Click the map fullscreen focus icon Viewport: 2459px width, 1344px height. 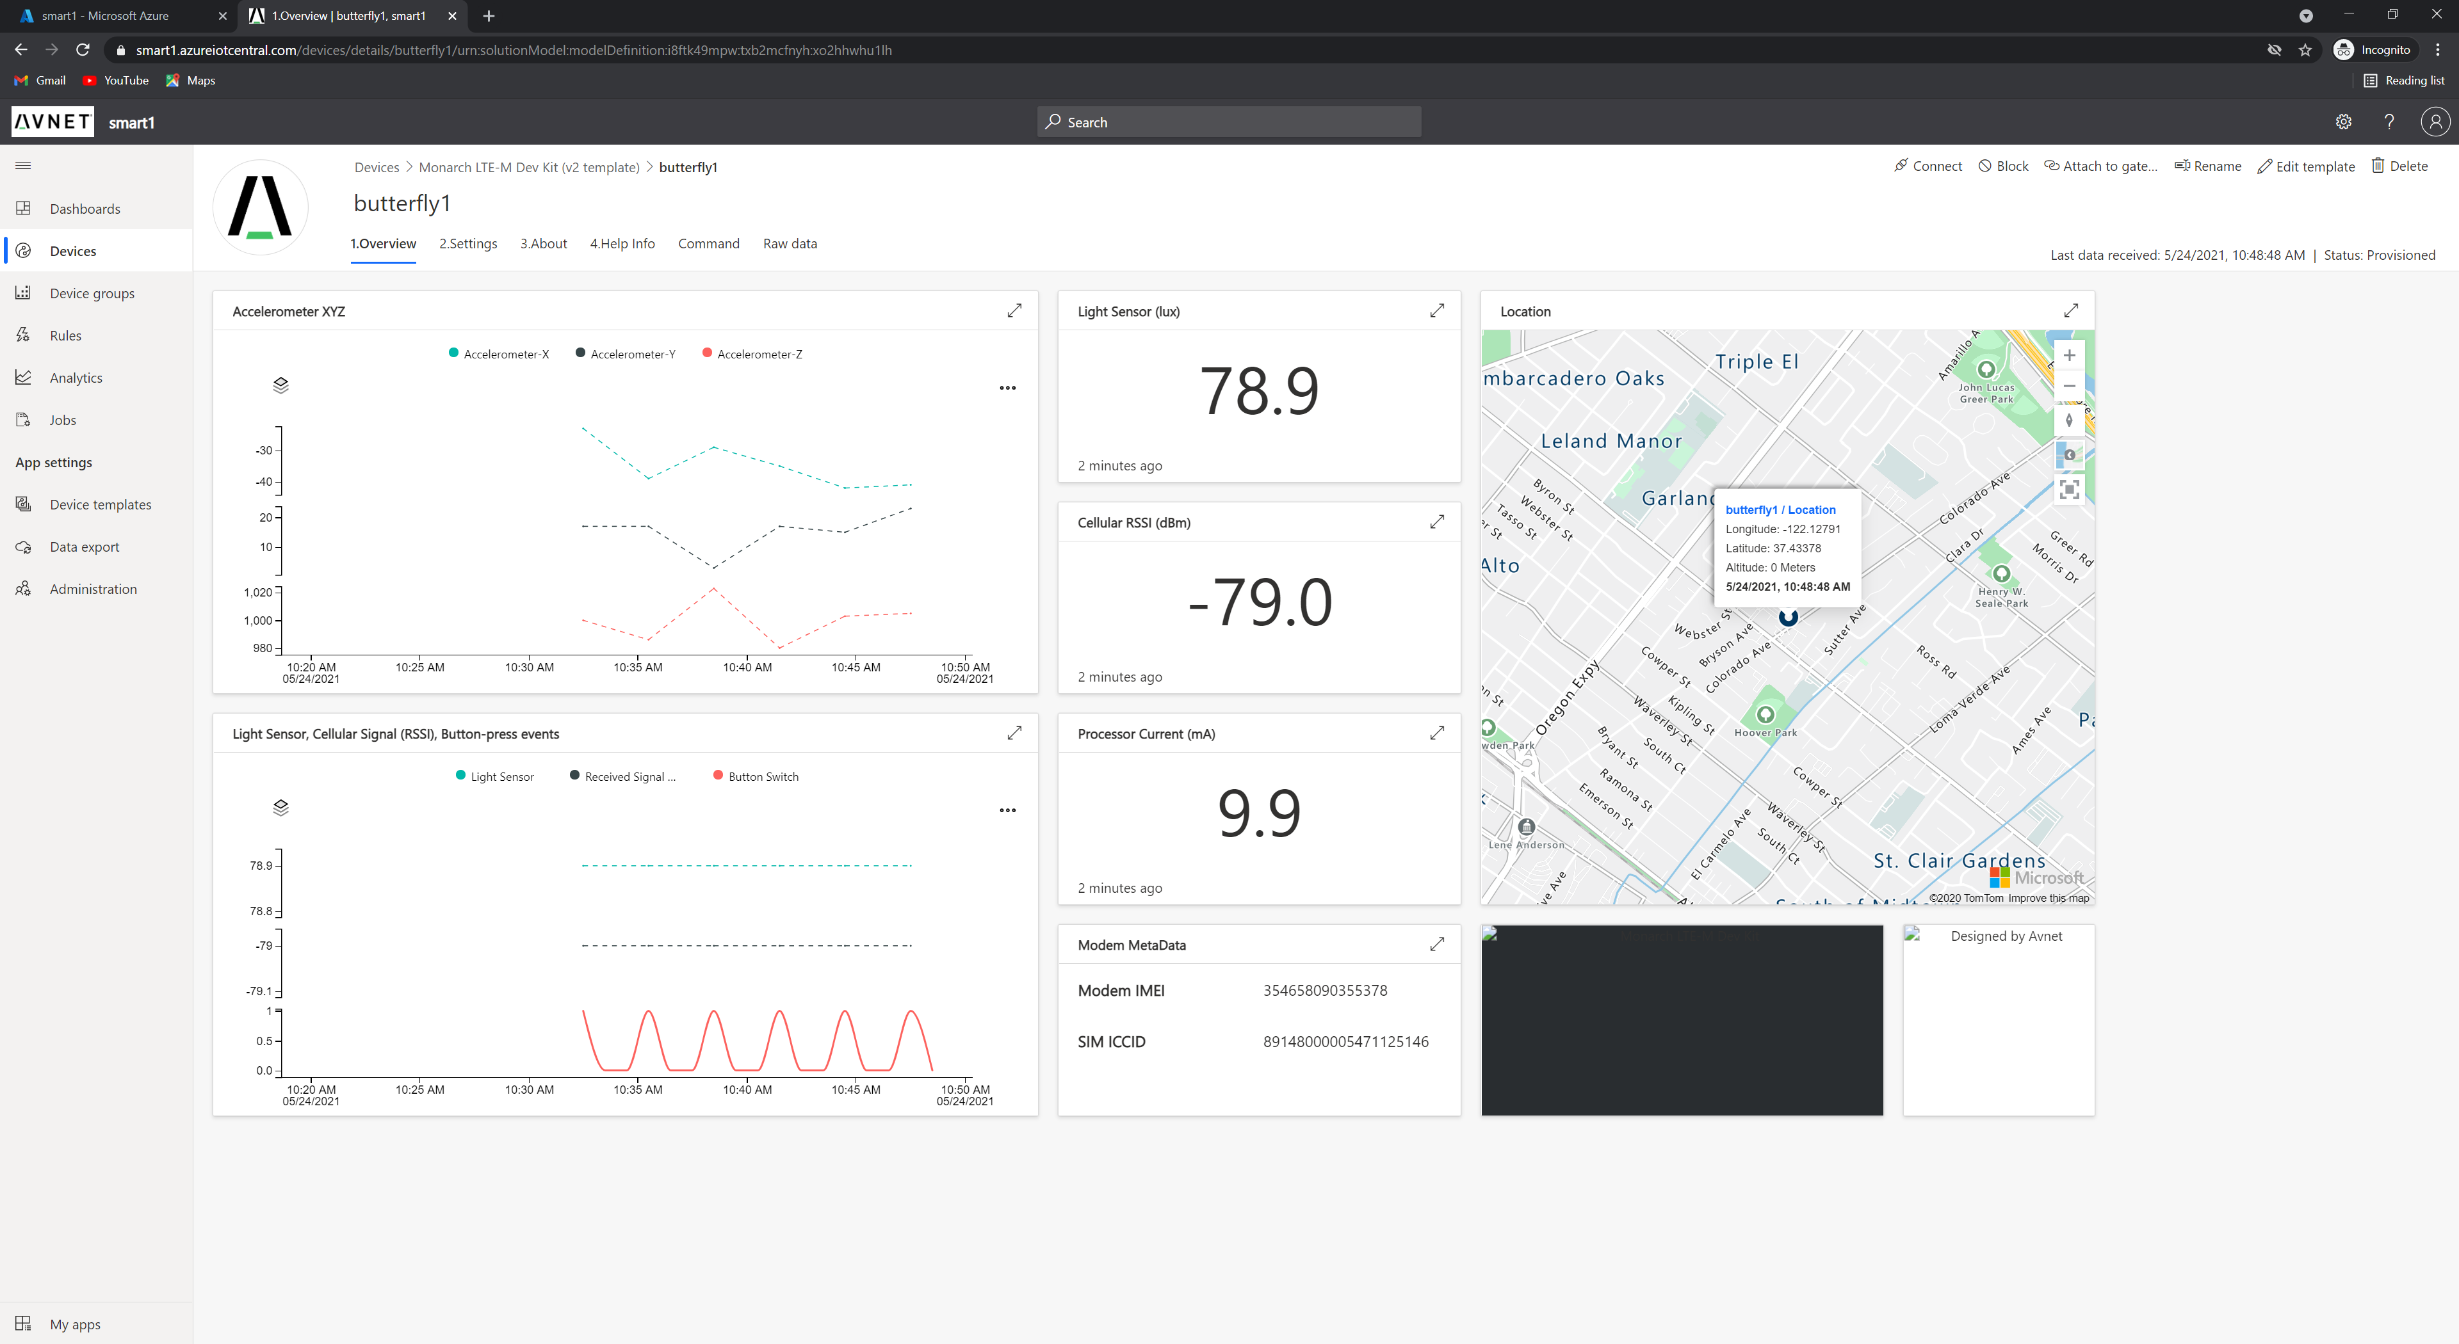(2068, 490)
